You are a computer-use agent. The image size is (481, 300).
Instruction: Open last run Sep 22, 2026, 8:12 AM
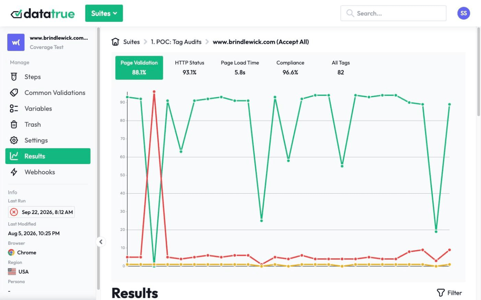tap(41, 212)
